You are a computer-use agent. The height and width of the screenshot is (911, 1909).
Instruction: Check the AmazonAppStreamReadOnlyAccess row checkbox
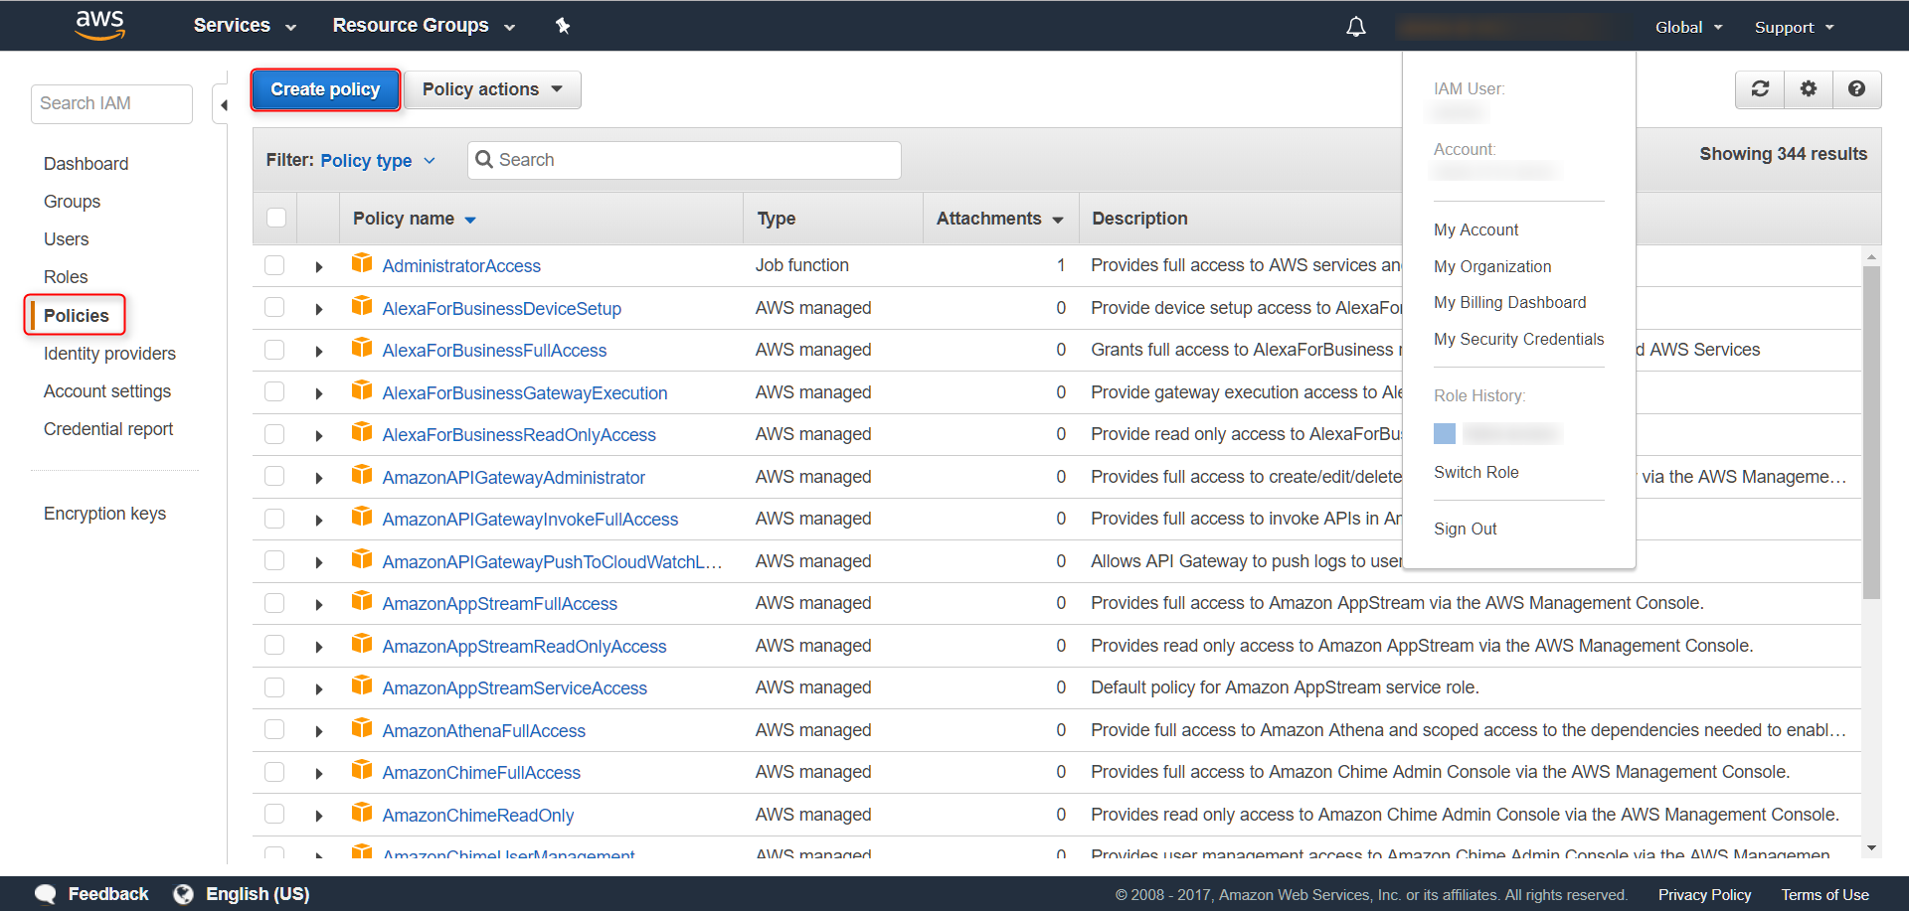(274, 645)
